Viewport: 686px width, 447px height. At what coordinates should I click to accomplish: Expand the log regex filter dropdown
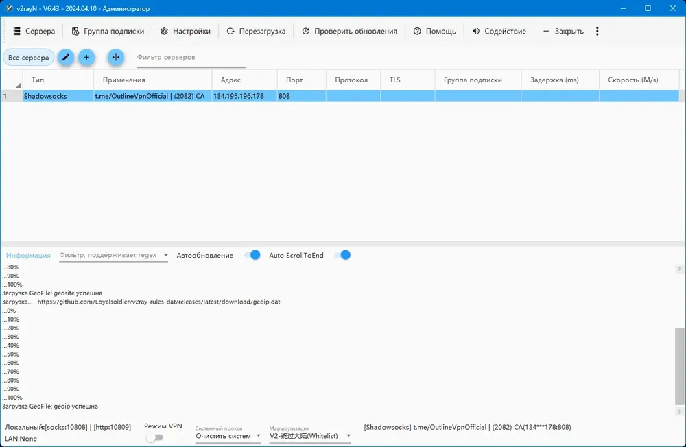point(166,255)
